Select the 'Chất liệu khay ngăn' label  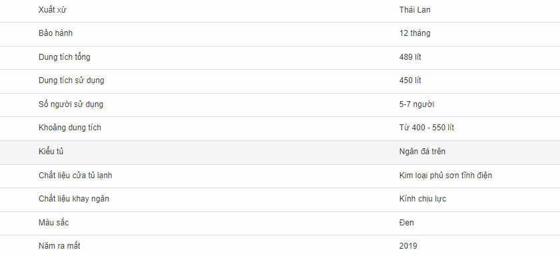click(73, 199)
